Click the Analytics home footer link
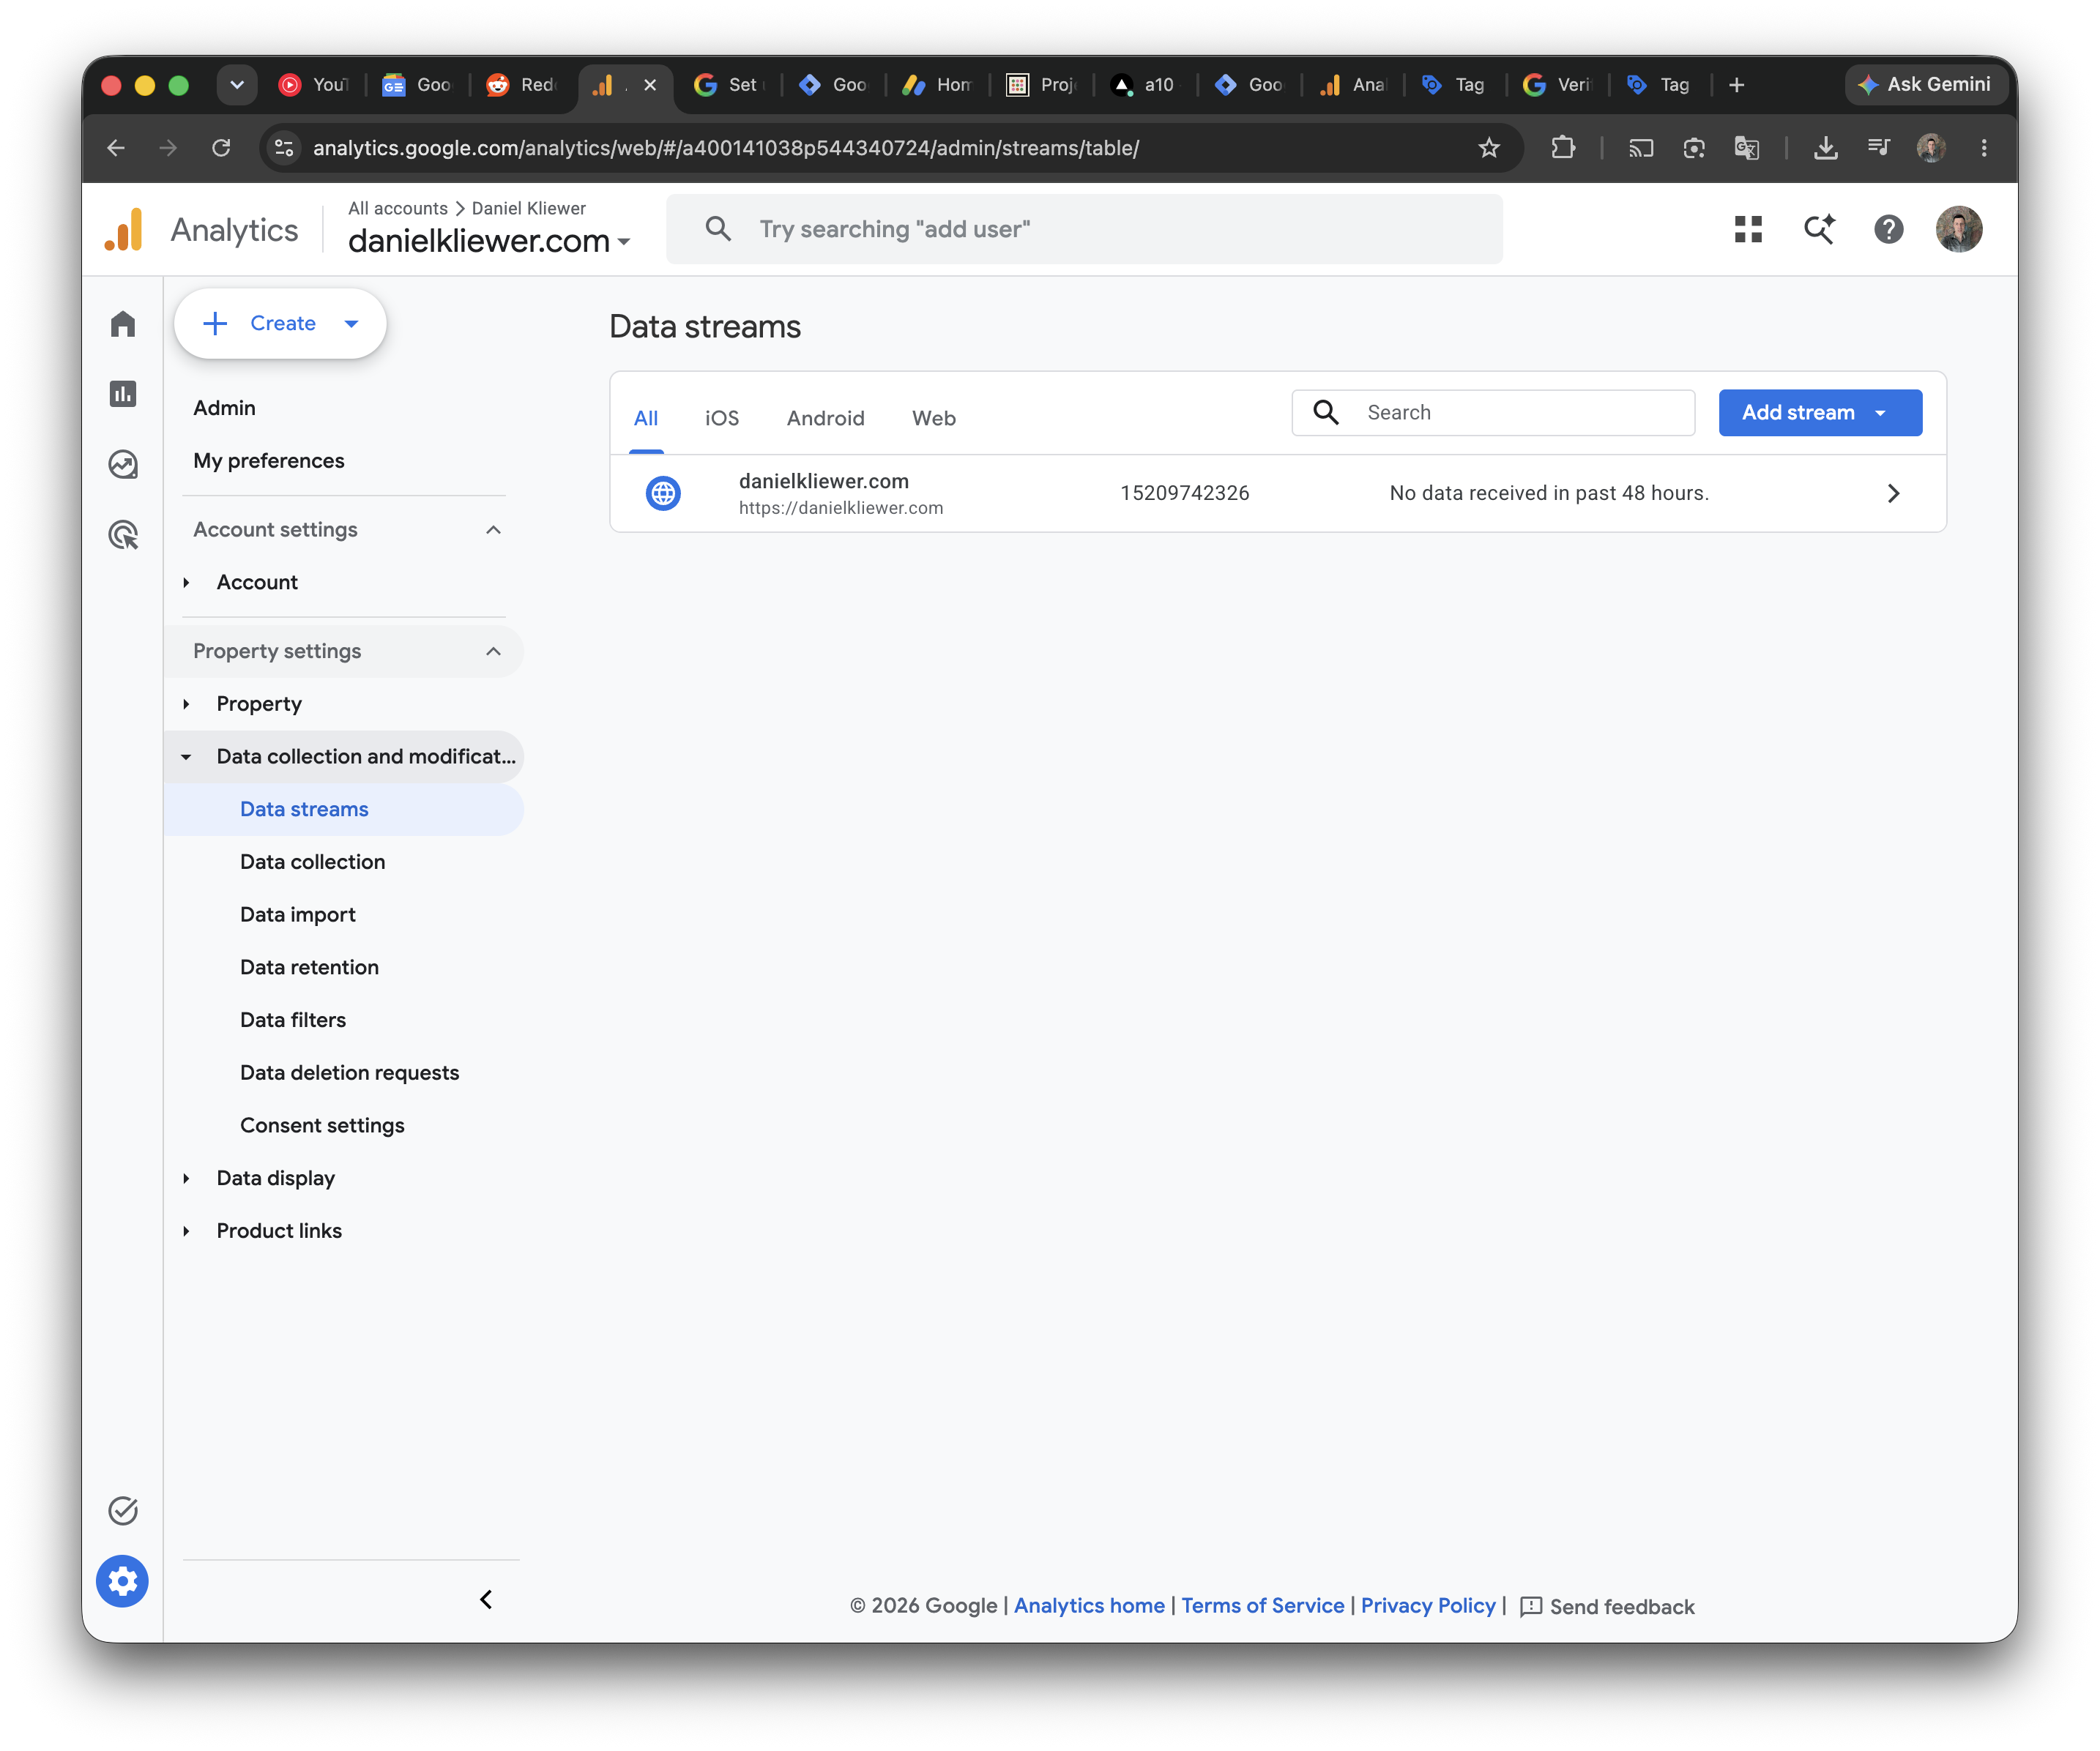This screenshot has width=2100, height=1751. [x=1089, y=1605]
